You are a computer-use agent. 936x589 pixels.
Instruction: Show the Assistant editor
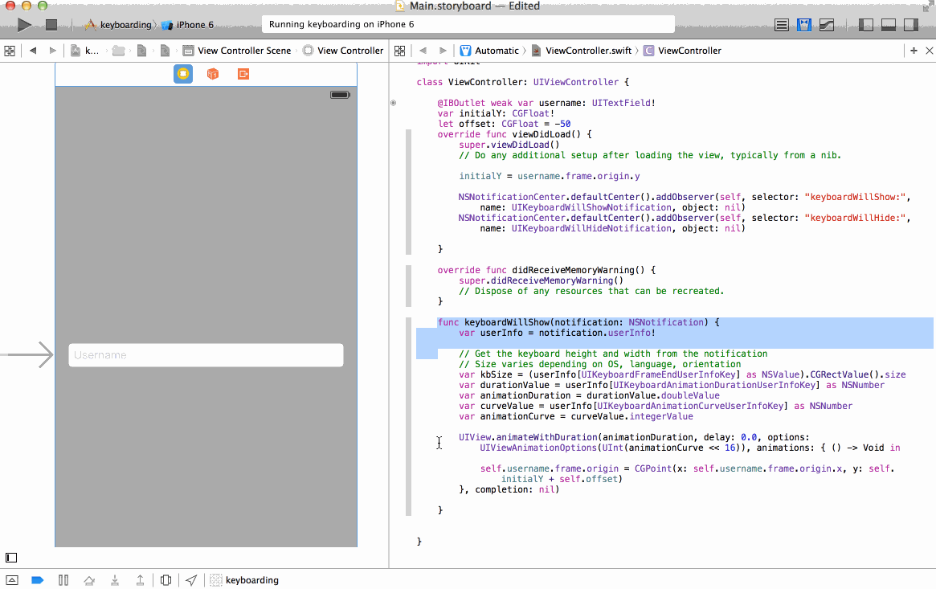pyautogui.click(x=804, y=24)
